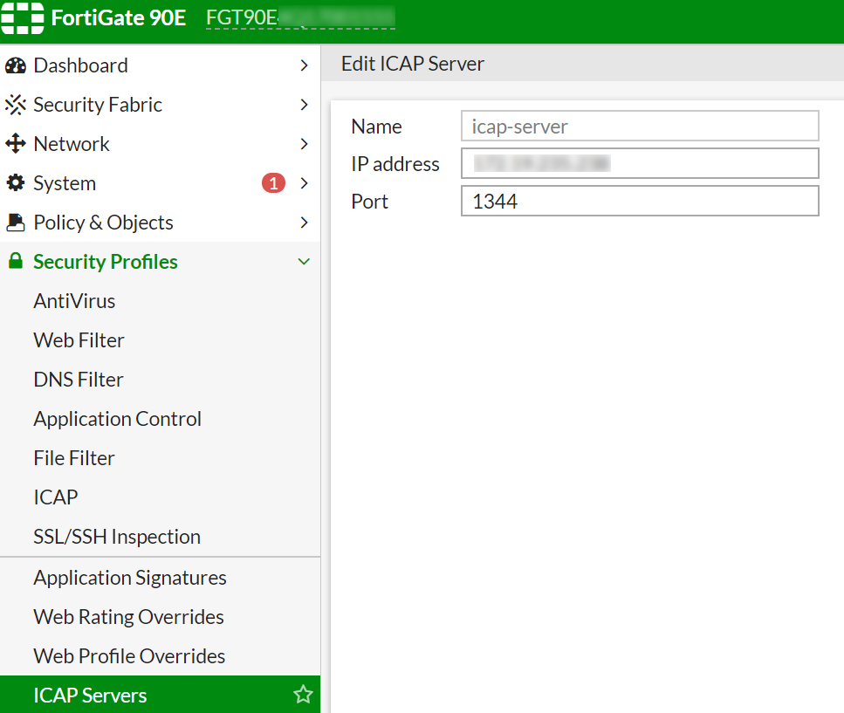Click the red System notification badge
Viewport: 844px width, 713px height.
pos(273,183)
